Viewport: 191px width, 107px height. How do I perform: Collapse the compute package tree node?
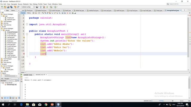pos(2,68)
